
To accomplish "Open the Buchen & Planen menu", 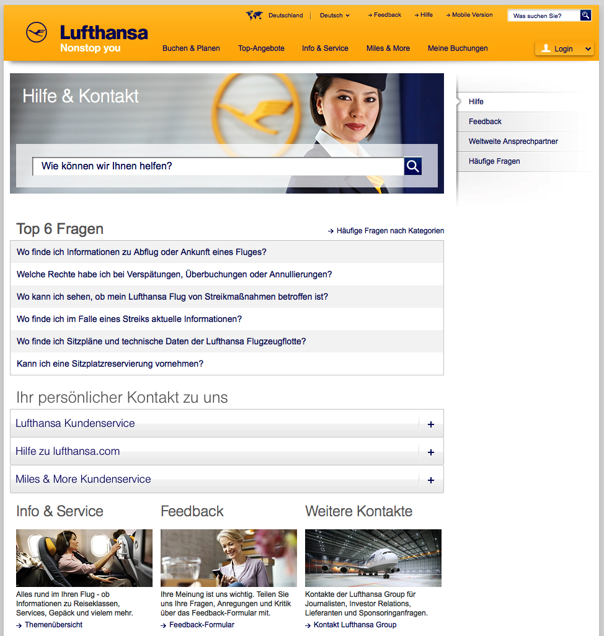I will pyautogui.click(x=191, y=48).
